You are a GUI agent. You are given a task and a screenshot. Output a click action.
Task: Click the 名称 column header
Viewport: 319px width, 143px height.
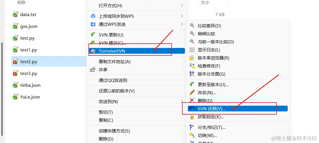(x=21, y=3)
